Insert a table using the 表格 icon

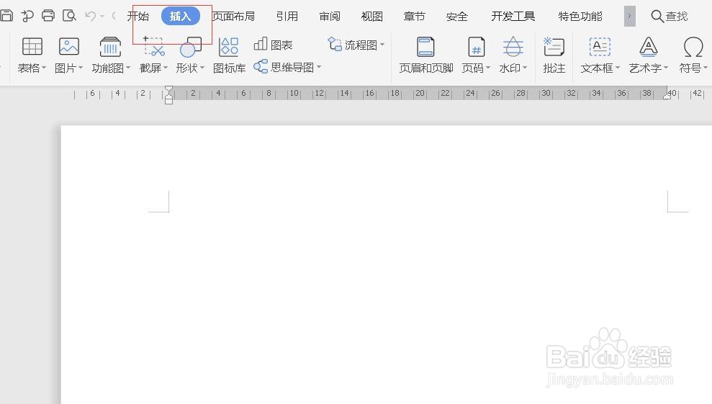pyautogui.click(x=32, y=47)
